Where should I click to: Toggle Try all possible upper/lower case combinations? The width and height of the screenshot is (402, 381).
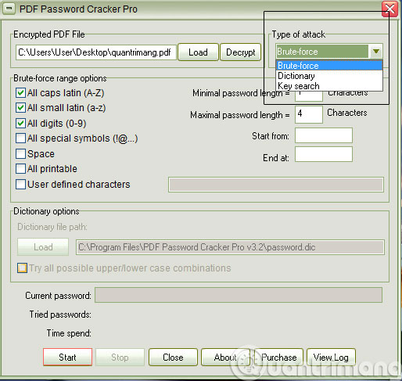[22, 268]
